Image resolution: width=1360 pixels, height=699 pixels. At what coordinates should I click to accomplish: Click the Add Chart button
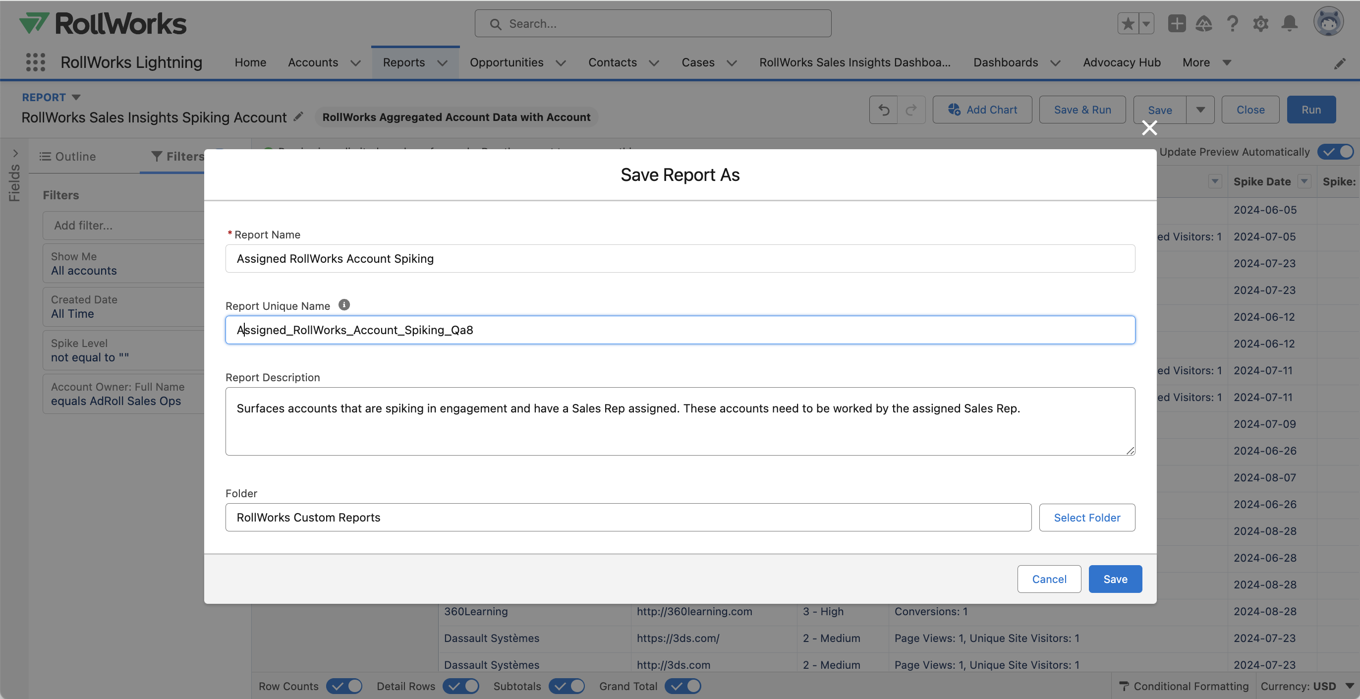pyautogui.click(x=982, y=110)
